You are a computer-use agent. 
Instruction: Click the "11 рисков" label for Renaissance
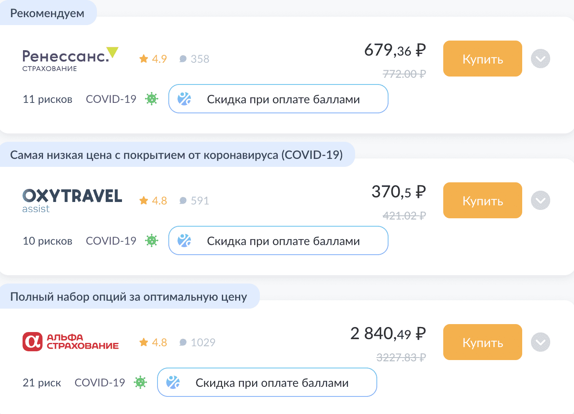pos(48,99)
